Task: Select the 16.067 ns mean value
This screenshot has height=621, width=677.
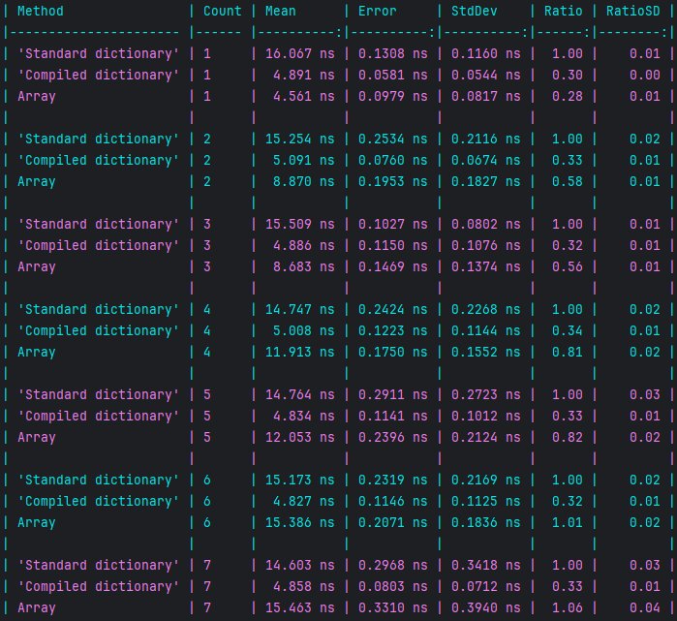Action: pos(299,53)
